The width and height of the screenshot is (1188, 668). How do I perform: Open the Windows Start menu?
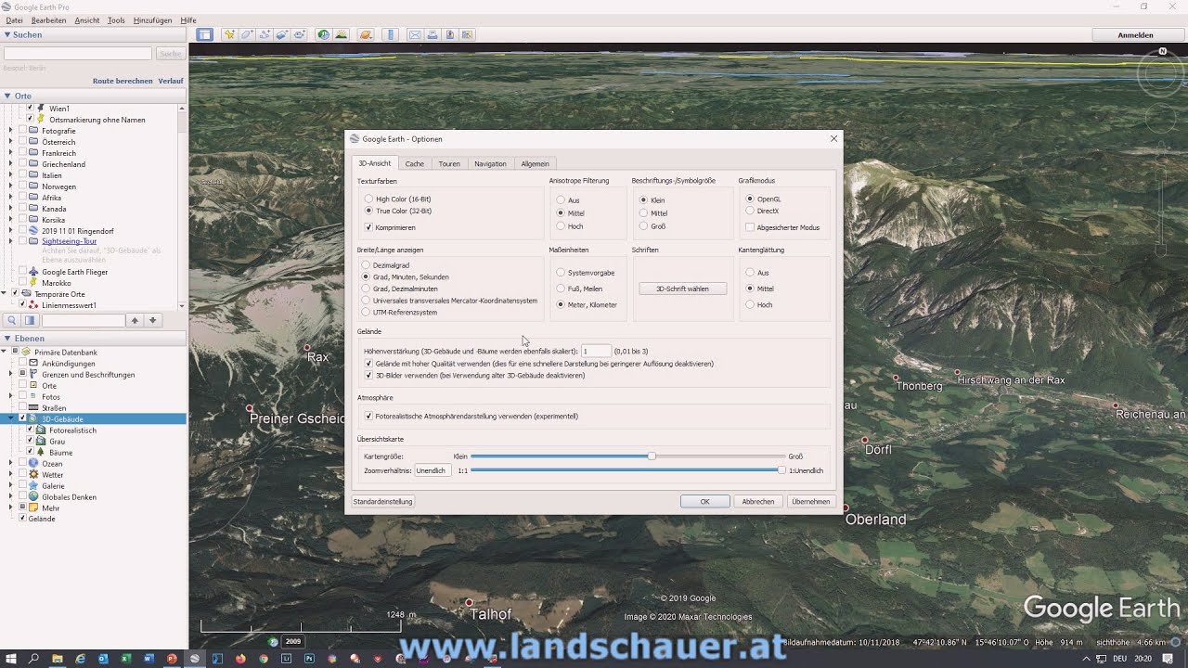click(10, 659)
